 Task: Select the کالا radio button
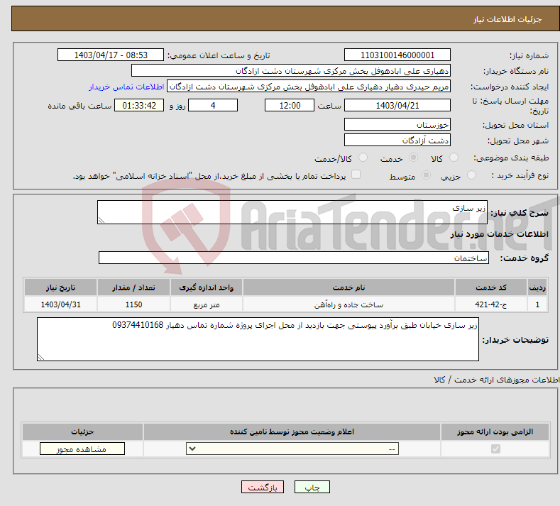coord(454,157)
